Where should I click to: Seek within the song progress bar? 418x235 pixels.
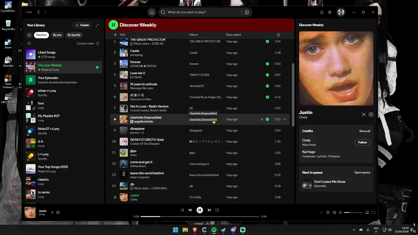[200, 216]
